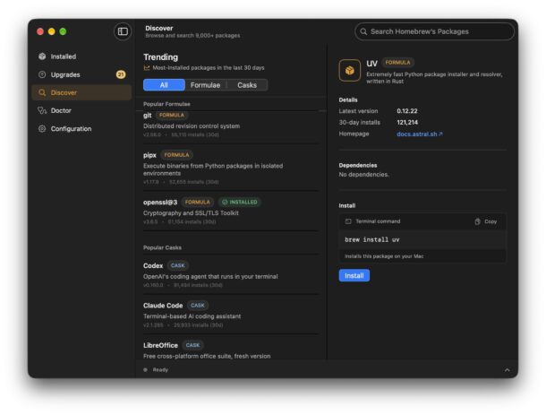Click the trending chart icon under Trending

[147, 67]
